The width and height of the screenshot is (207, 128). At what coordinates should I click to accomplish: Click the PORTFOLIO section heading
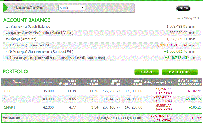pos(15,72)
